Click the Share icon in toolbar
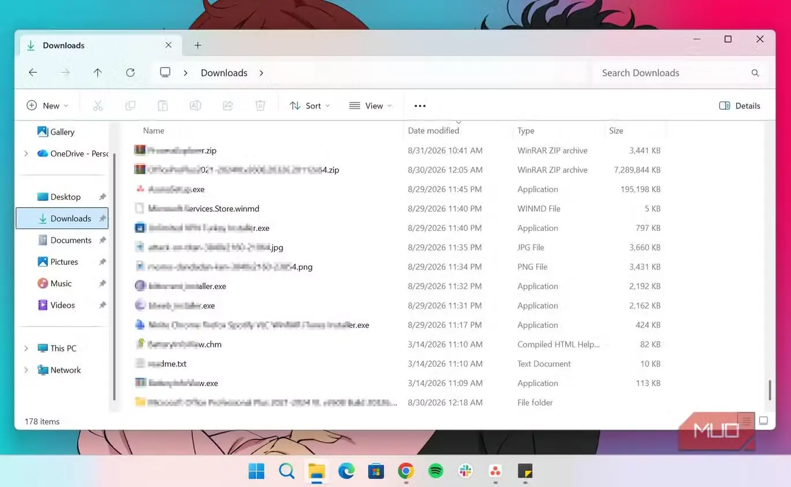Screen dimensions: 791x487 228,106
